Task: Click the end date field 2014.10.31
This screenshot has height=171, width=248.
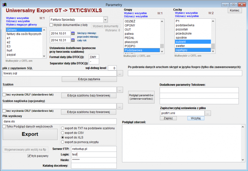Action: pyautogui.click(x=60, y=40)
